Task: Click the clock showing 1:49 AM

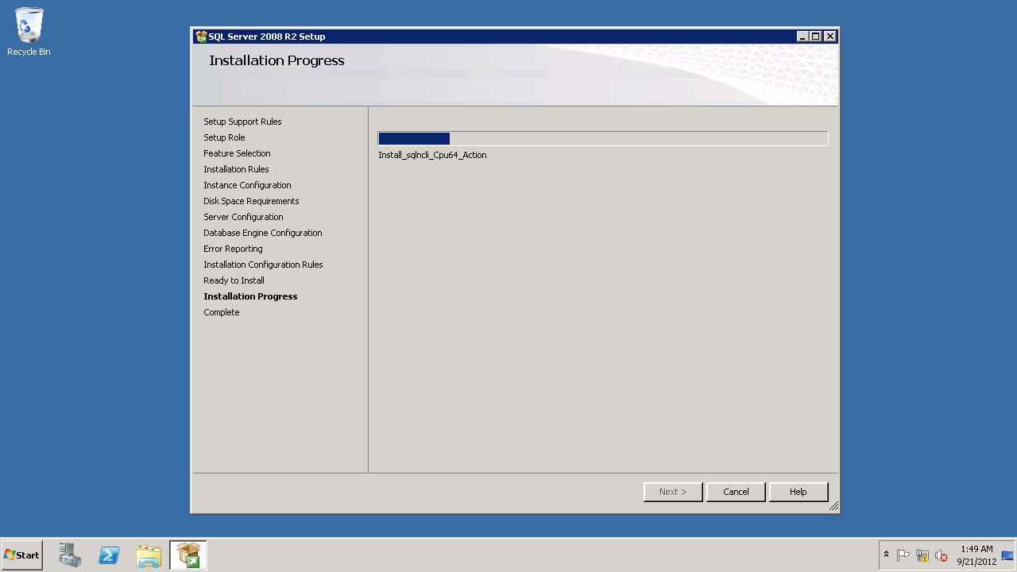Action: (x=976, y=555)
